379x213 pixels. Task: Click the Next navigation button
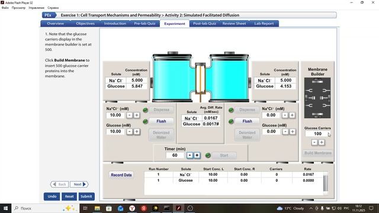point(79,184)
